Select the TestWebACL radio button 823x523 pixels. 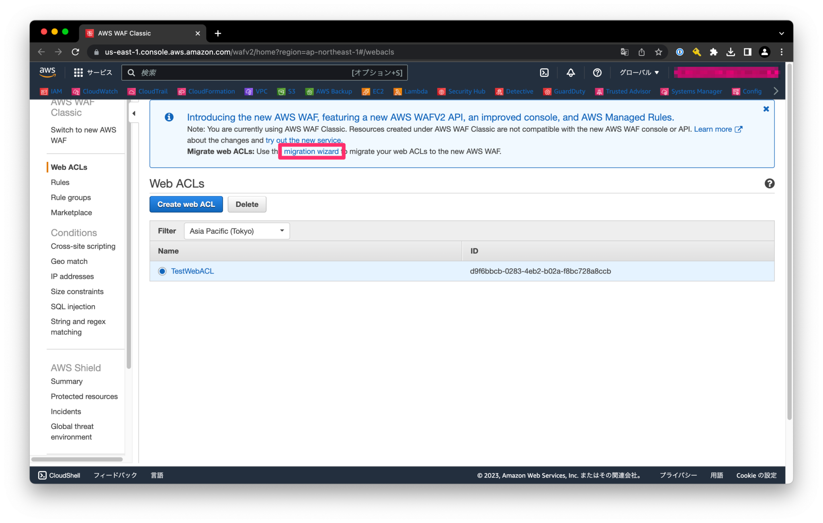pos(162,271)
